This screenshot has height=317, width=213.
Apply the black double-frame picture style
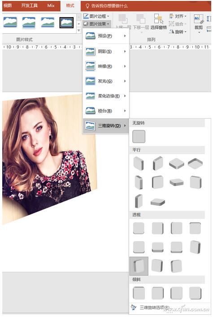(66, 22)
